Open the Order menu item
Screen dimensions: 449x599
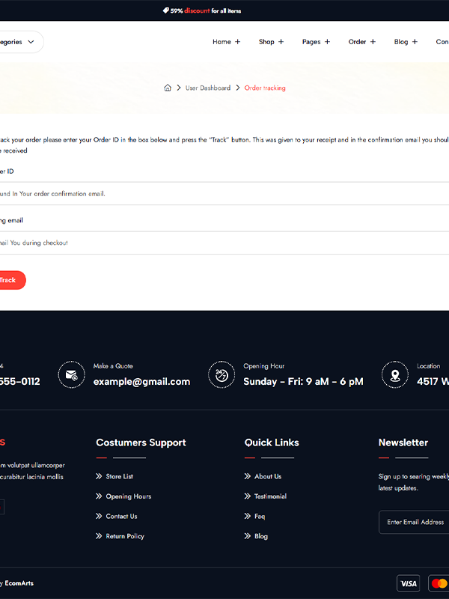(362, 42)
